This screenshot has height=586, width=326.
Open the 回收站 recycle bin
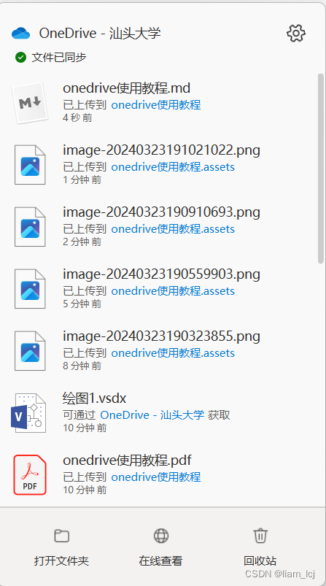(x=260, y=547)
